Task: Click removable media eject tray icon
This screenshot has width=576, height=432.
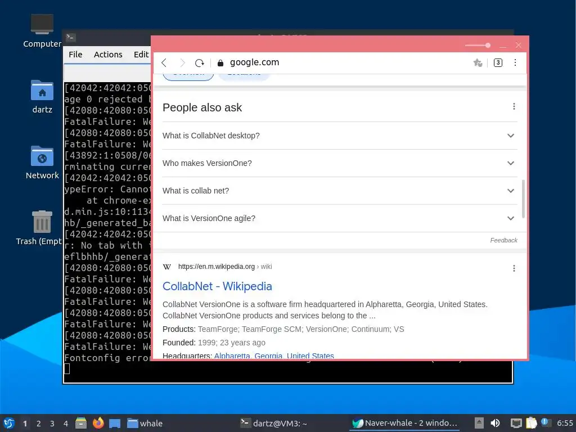Action: (479, 423)
